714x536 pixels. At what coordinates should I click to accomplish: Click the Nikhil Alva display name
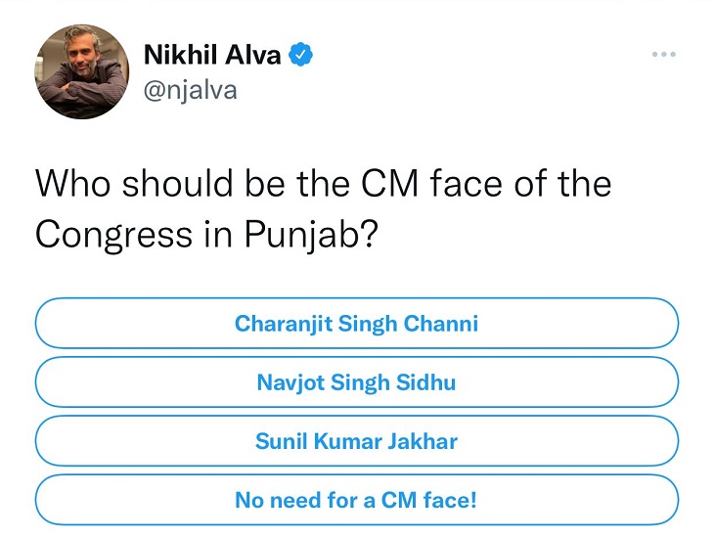[212, 55]
